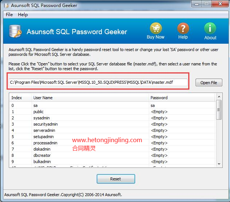This screenshot has width=230, height=202.
Task: Click the user list scrollbar up arrow
Action: pos(219,97)
